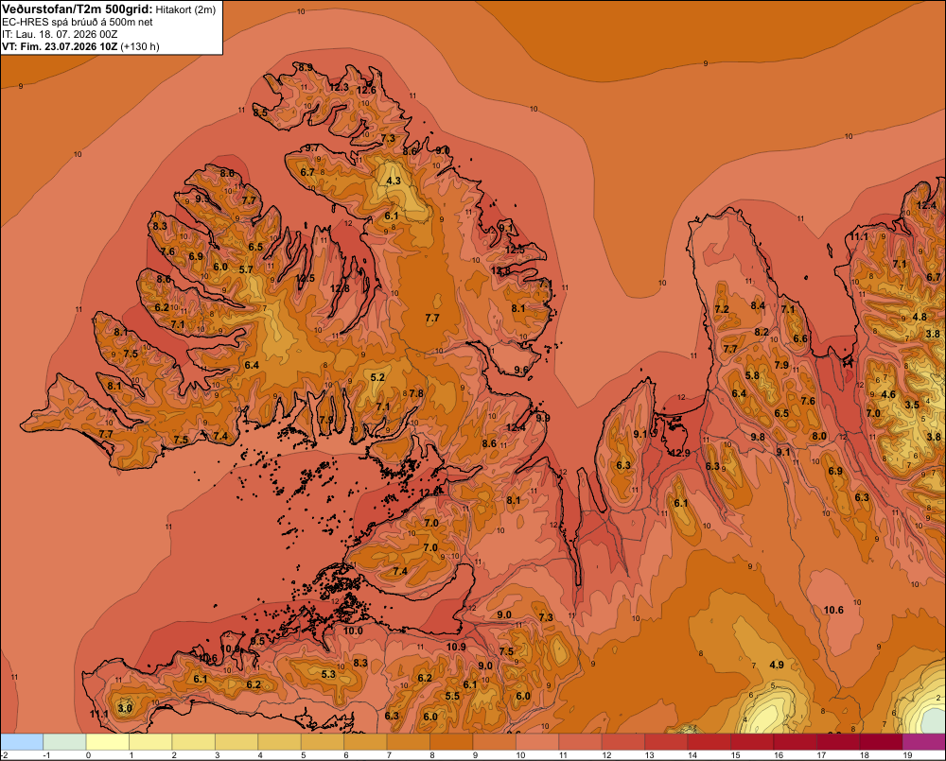The image size is (946, 761).
Task: Click the legend tick label '0'
Action: [89, 755]
